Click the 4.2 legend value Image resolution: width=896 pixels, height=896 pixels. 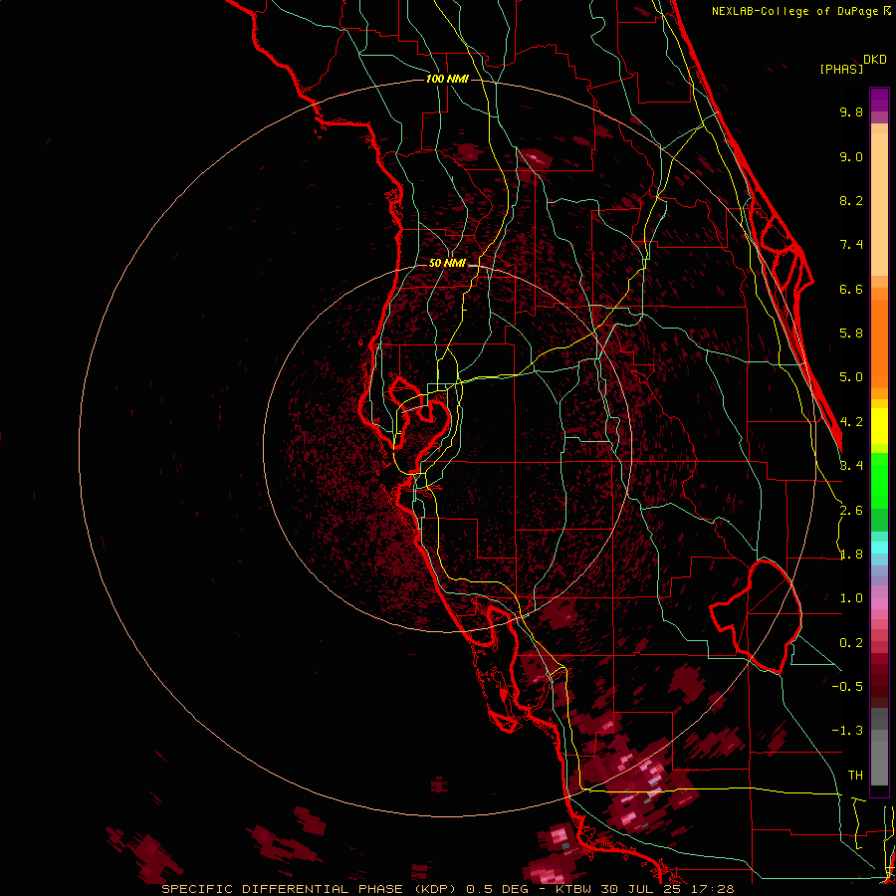pos(851,422)
